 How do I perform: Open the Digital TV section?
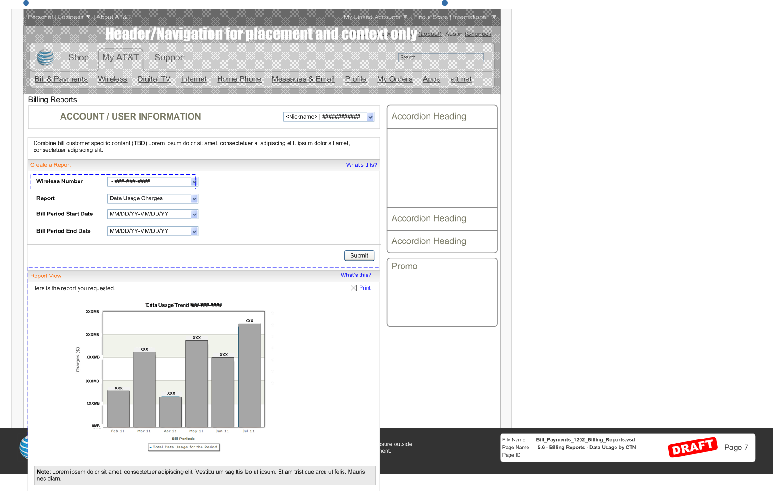154,79
